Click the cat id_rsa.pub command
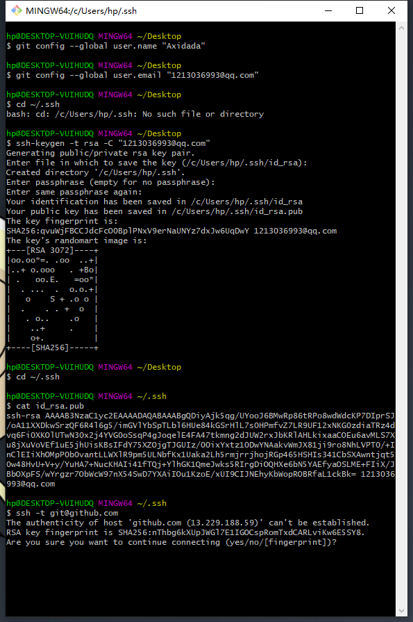The width and height of the screenshot is (413, 622). [x=45, y=406]
